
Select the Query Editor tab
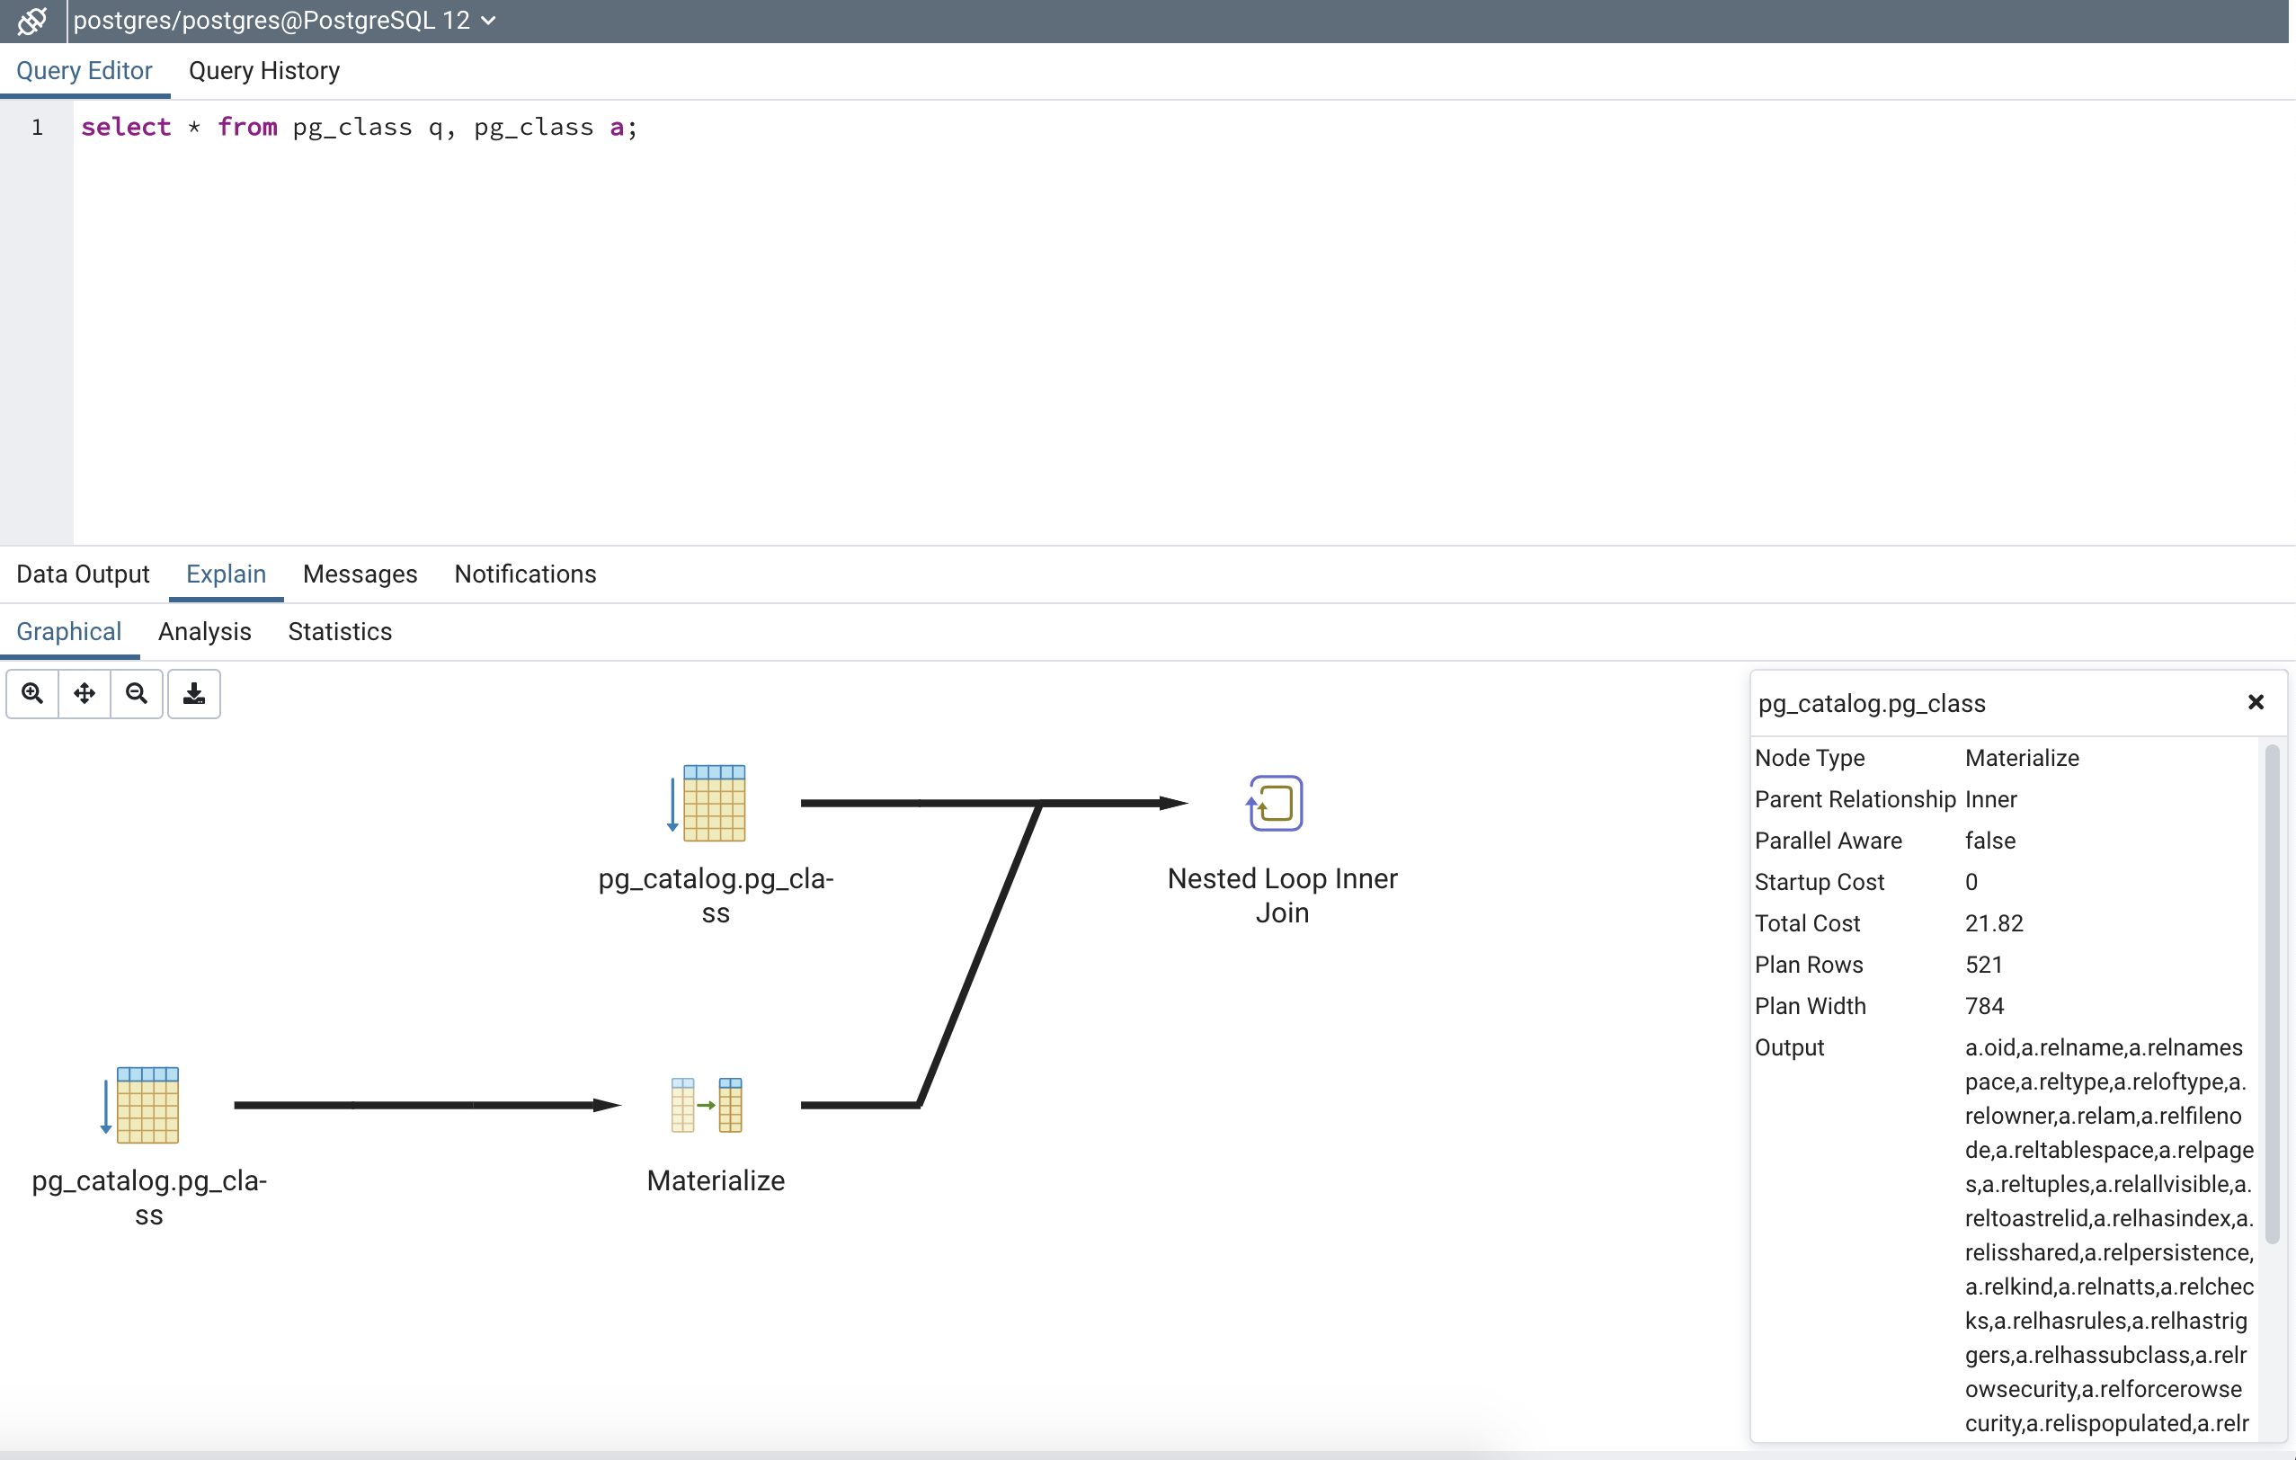coord(84,70)
